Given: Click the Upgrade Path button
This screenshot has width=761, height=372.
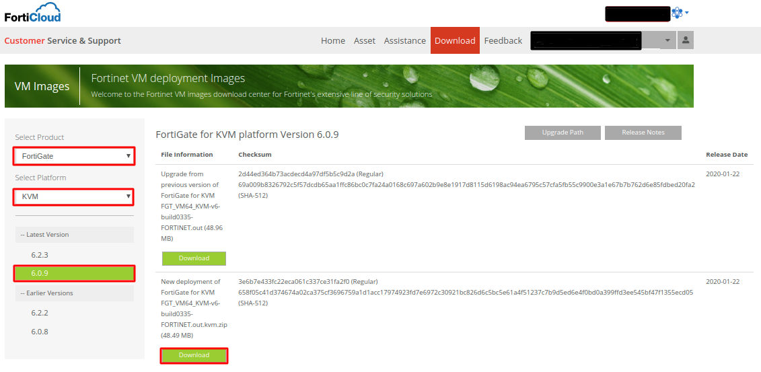Looking at the screenshot, I should [563, 133].
